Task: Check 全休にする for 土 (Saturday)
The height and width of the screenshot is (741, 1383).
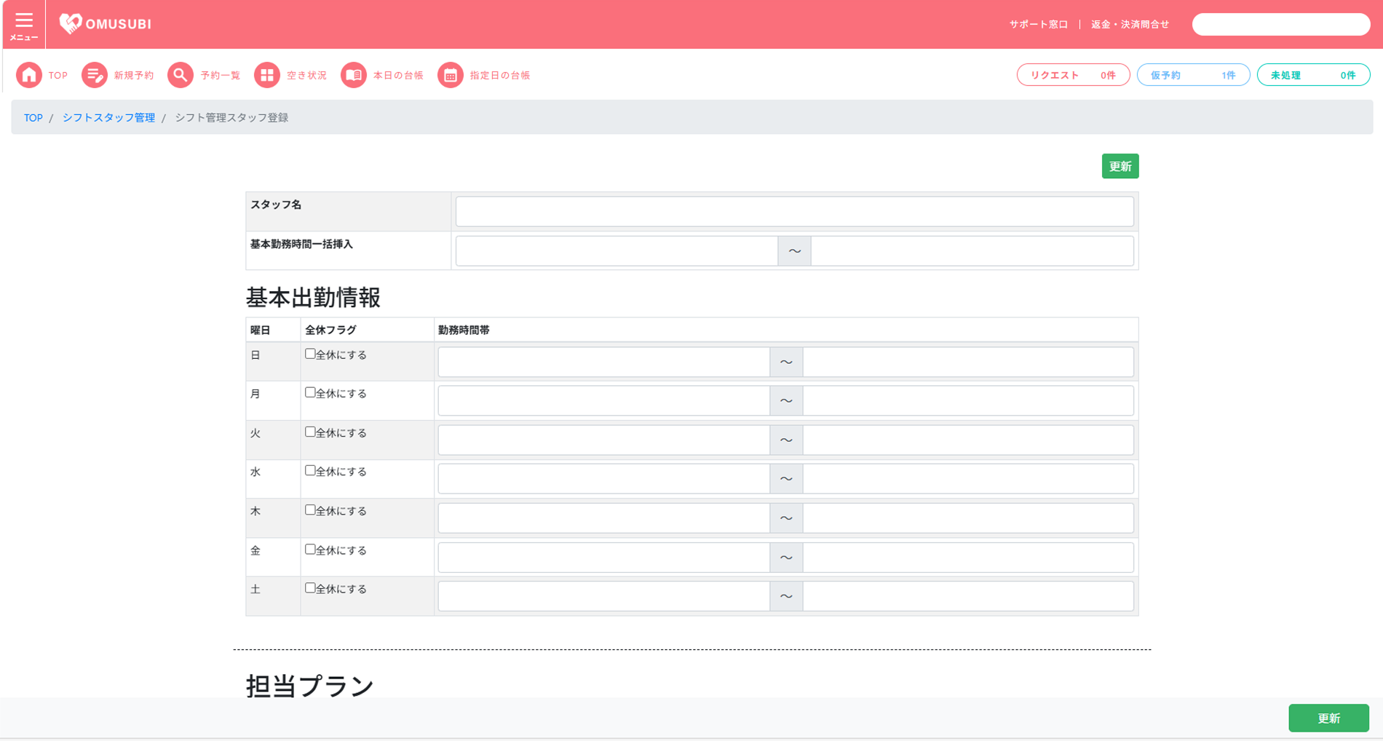Action: tap(310, 587)
